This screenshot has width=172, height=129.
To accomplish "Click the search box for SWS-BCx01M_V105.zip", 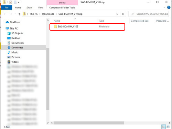I will 149,14.
